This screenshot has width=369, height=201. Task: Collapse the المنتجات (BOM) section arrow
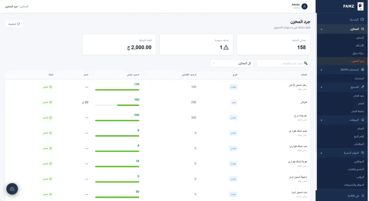pyautogui.click(x=321, y=70)
